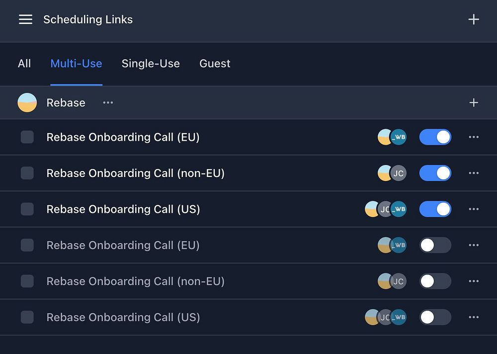
Task: Open more options for the active Rebase Onboarding Call (non-EU)
Action: pos(474,173)
